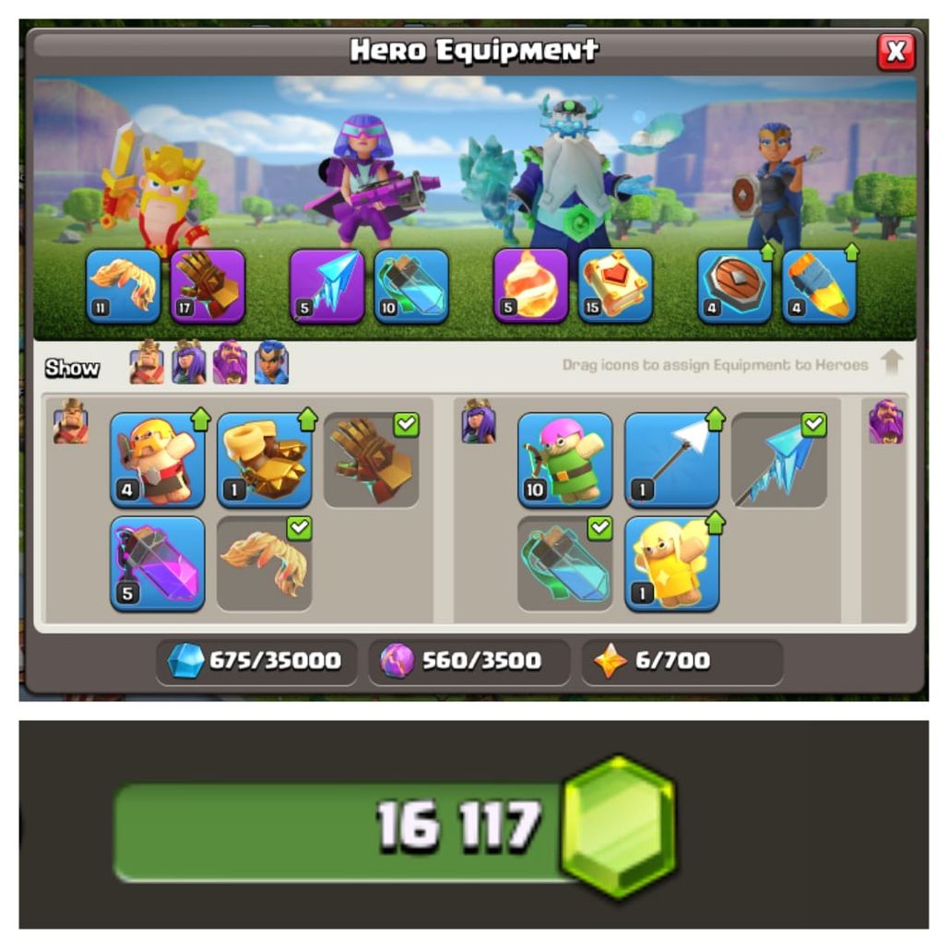Tap the Shiny Ore counter 675/35000
Image resolution: width=948 pixels, height=948 pixels.
256,661
